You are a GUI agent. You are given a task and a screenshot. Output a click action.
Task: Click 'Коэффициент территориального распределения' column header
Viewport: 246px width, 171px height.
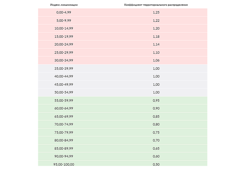point(156,5)
